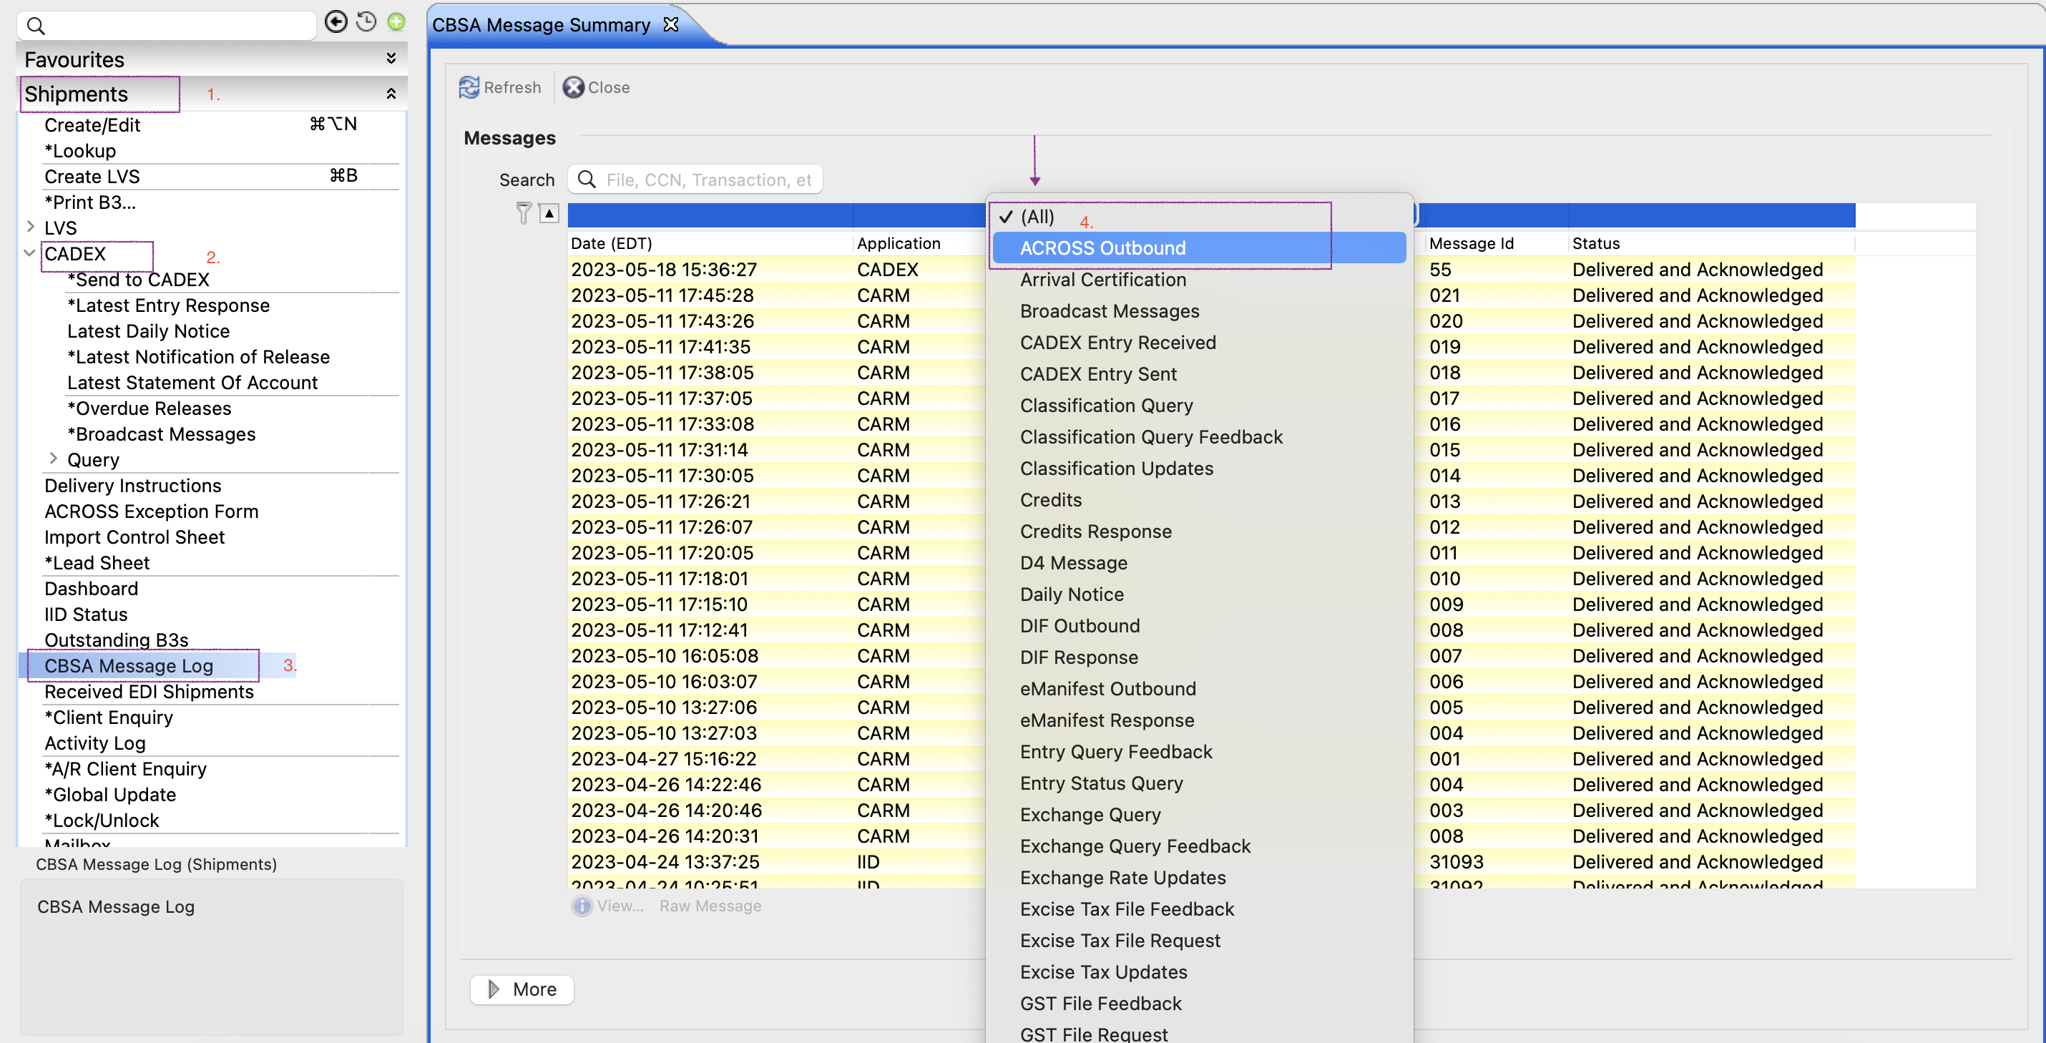The height and width of the screenshot is (1043, 2046).
Task: Click the sidebar search field
Action: (x=167, y=26)
